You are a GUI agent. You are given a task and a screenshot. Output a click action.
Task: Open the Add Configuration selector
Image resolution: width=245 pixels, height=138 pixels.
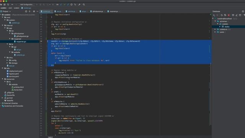[27, 5]
